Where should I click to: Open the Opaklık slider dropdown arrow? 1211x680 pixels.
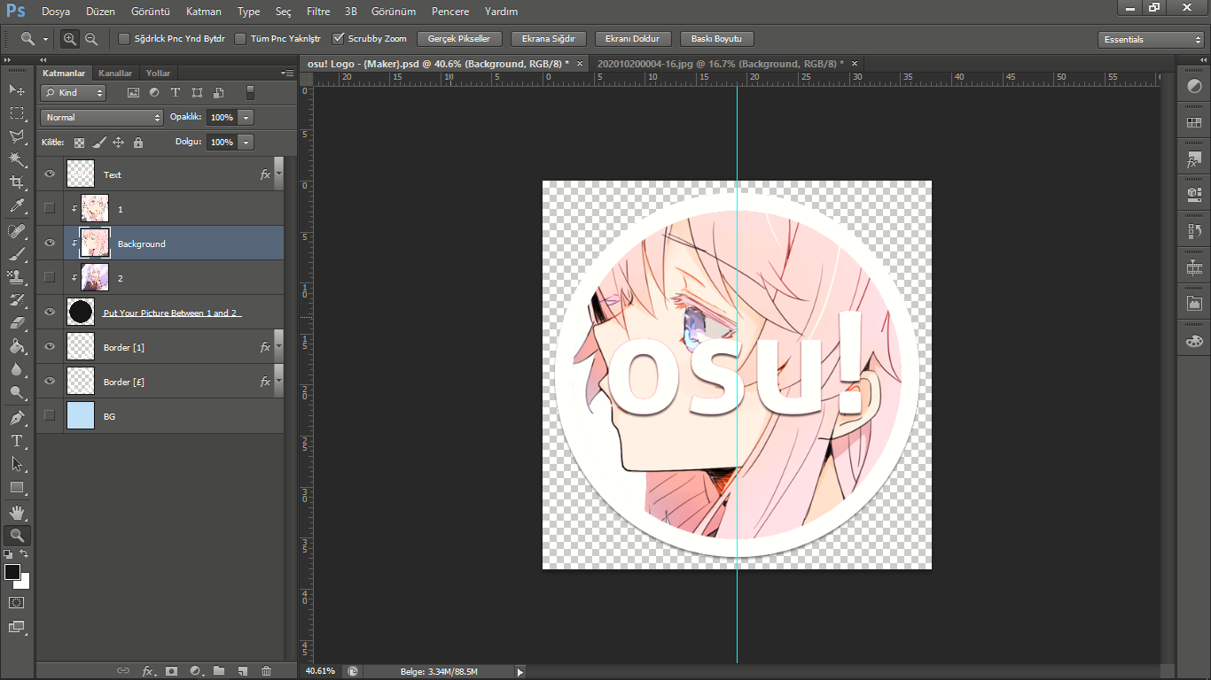pos(246,117)
